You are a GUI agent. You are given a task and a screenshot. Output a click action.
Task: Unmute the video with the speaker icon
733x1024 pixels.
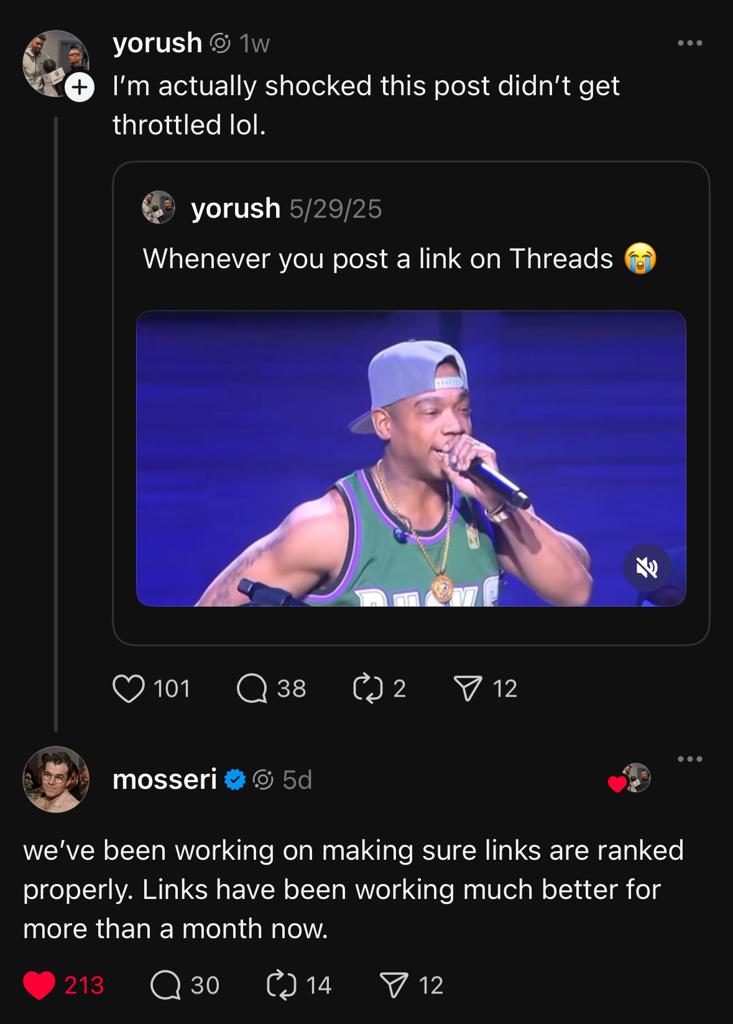(x=647, y=567)
